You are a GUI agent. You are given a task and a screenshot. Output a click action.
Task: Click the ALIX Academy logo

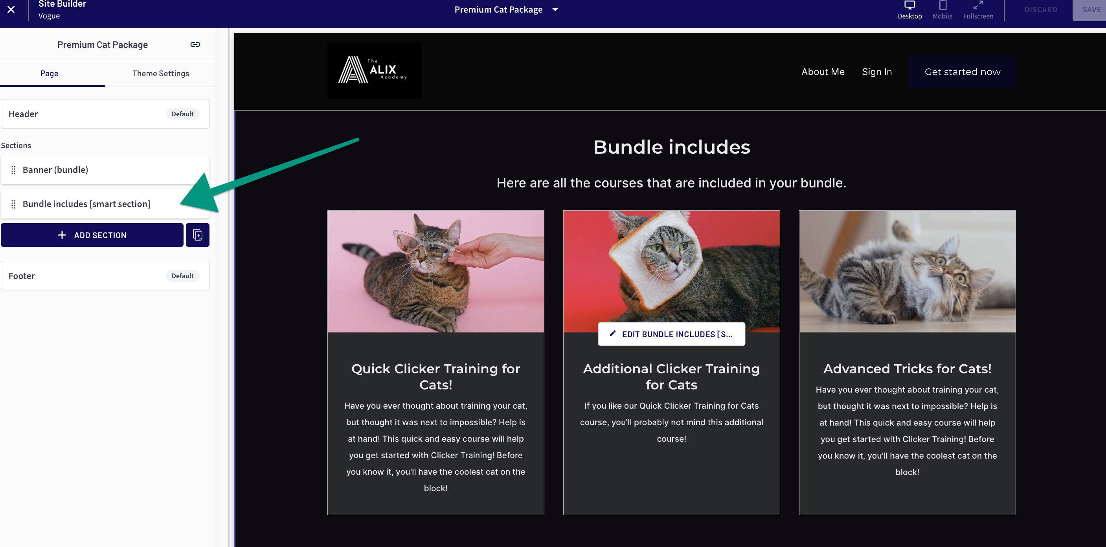pyautogui.click(x=375, y=70)
